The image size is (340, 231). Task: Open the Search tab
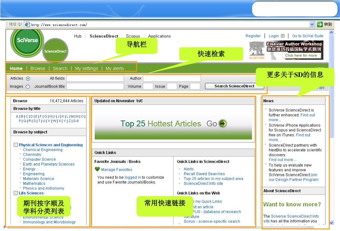(60, 68)
